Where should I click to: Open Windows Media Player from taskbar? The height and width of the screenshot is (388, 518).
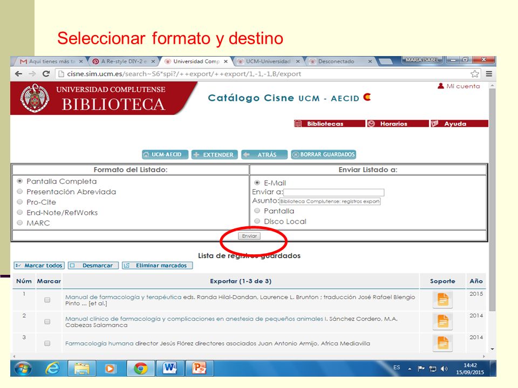pyautogui.click(x=111, y=368)
